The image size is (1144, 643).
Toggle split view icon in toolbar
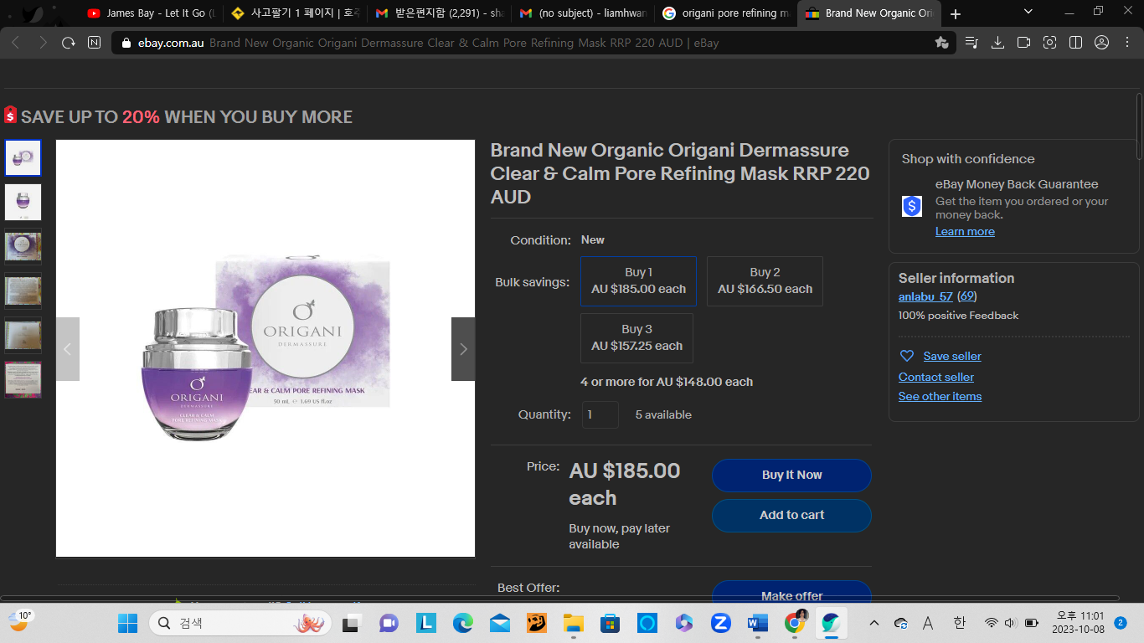pyautogui.click(x=1075, y=43)
